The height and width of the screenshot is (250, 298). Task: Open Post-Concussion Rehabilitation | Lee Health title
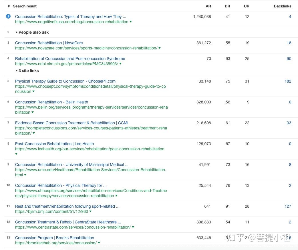(54, 144)
